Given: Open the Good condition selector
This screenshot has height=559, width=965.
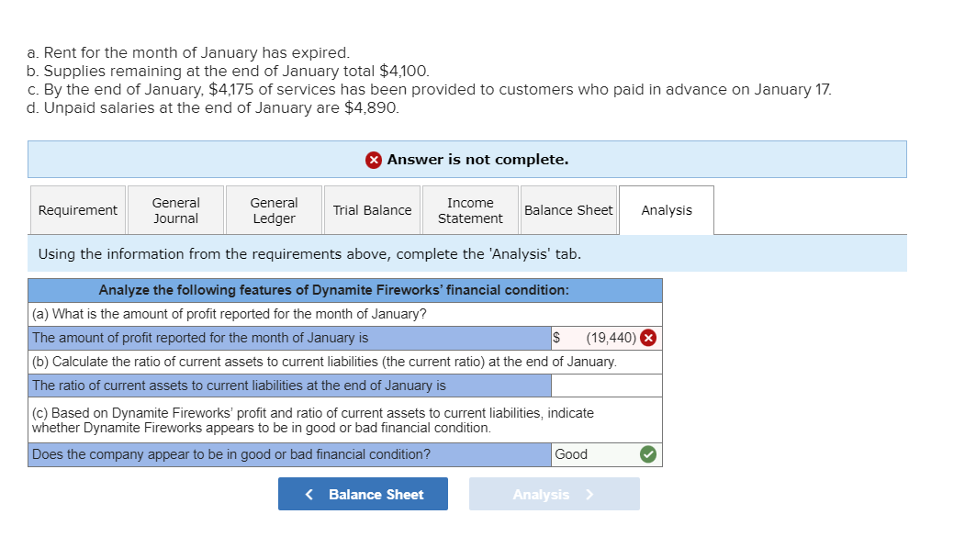Looking at the screenshot, I should click(595, 454).
